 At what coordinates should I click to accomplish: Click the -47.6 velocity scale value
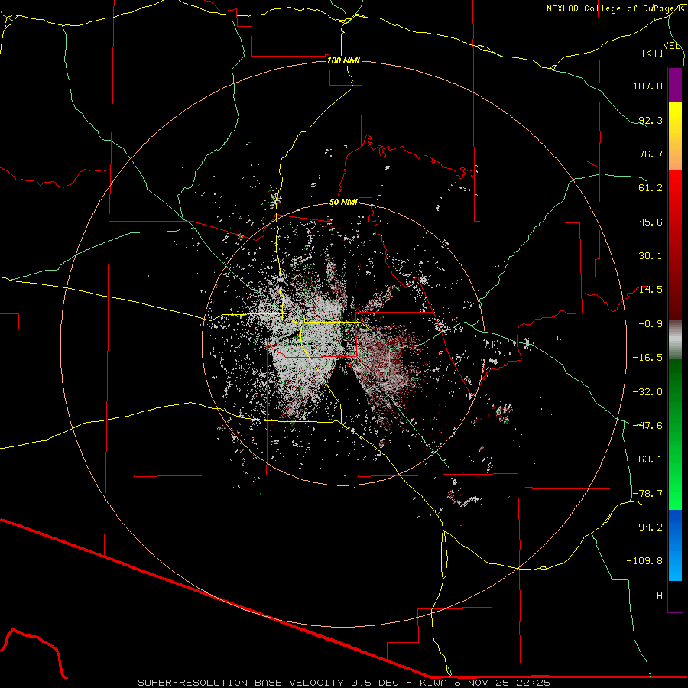point(647,426)
